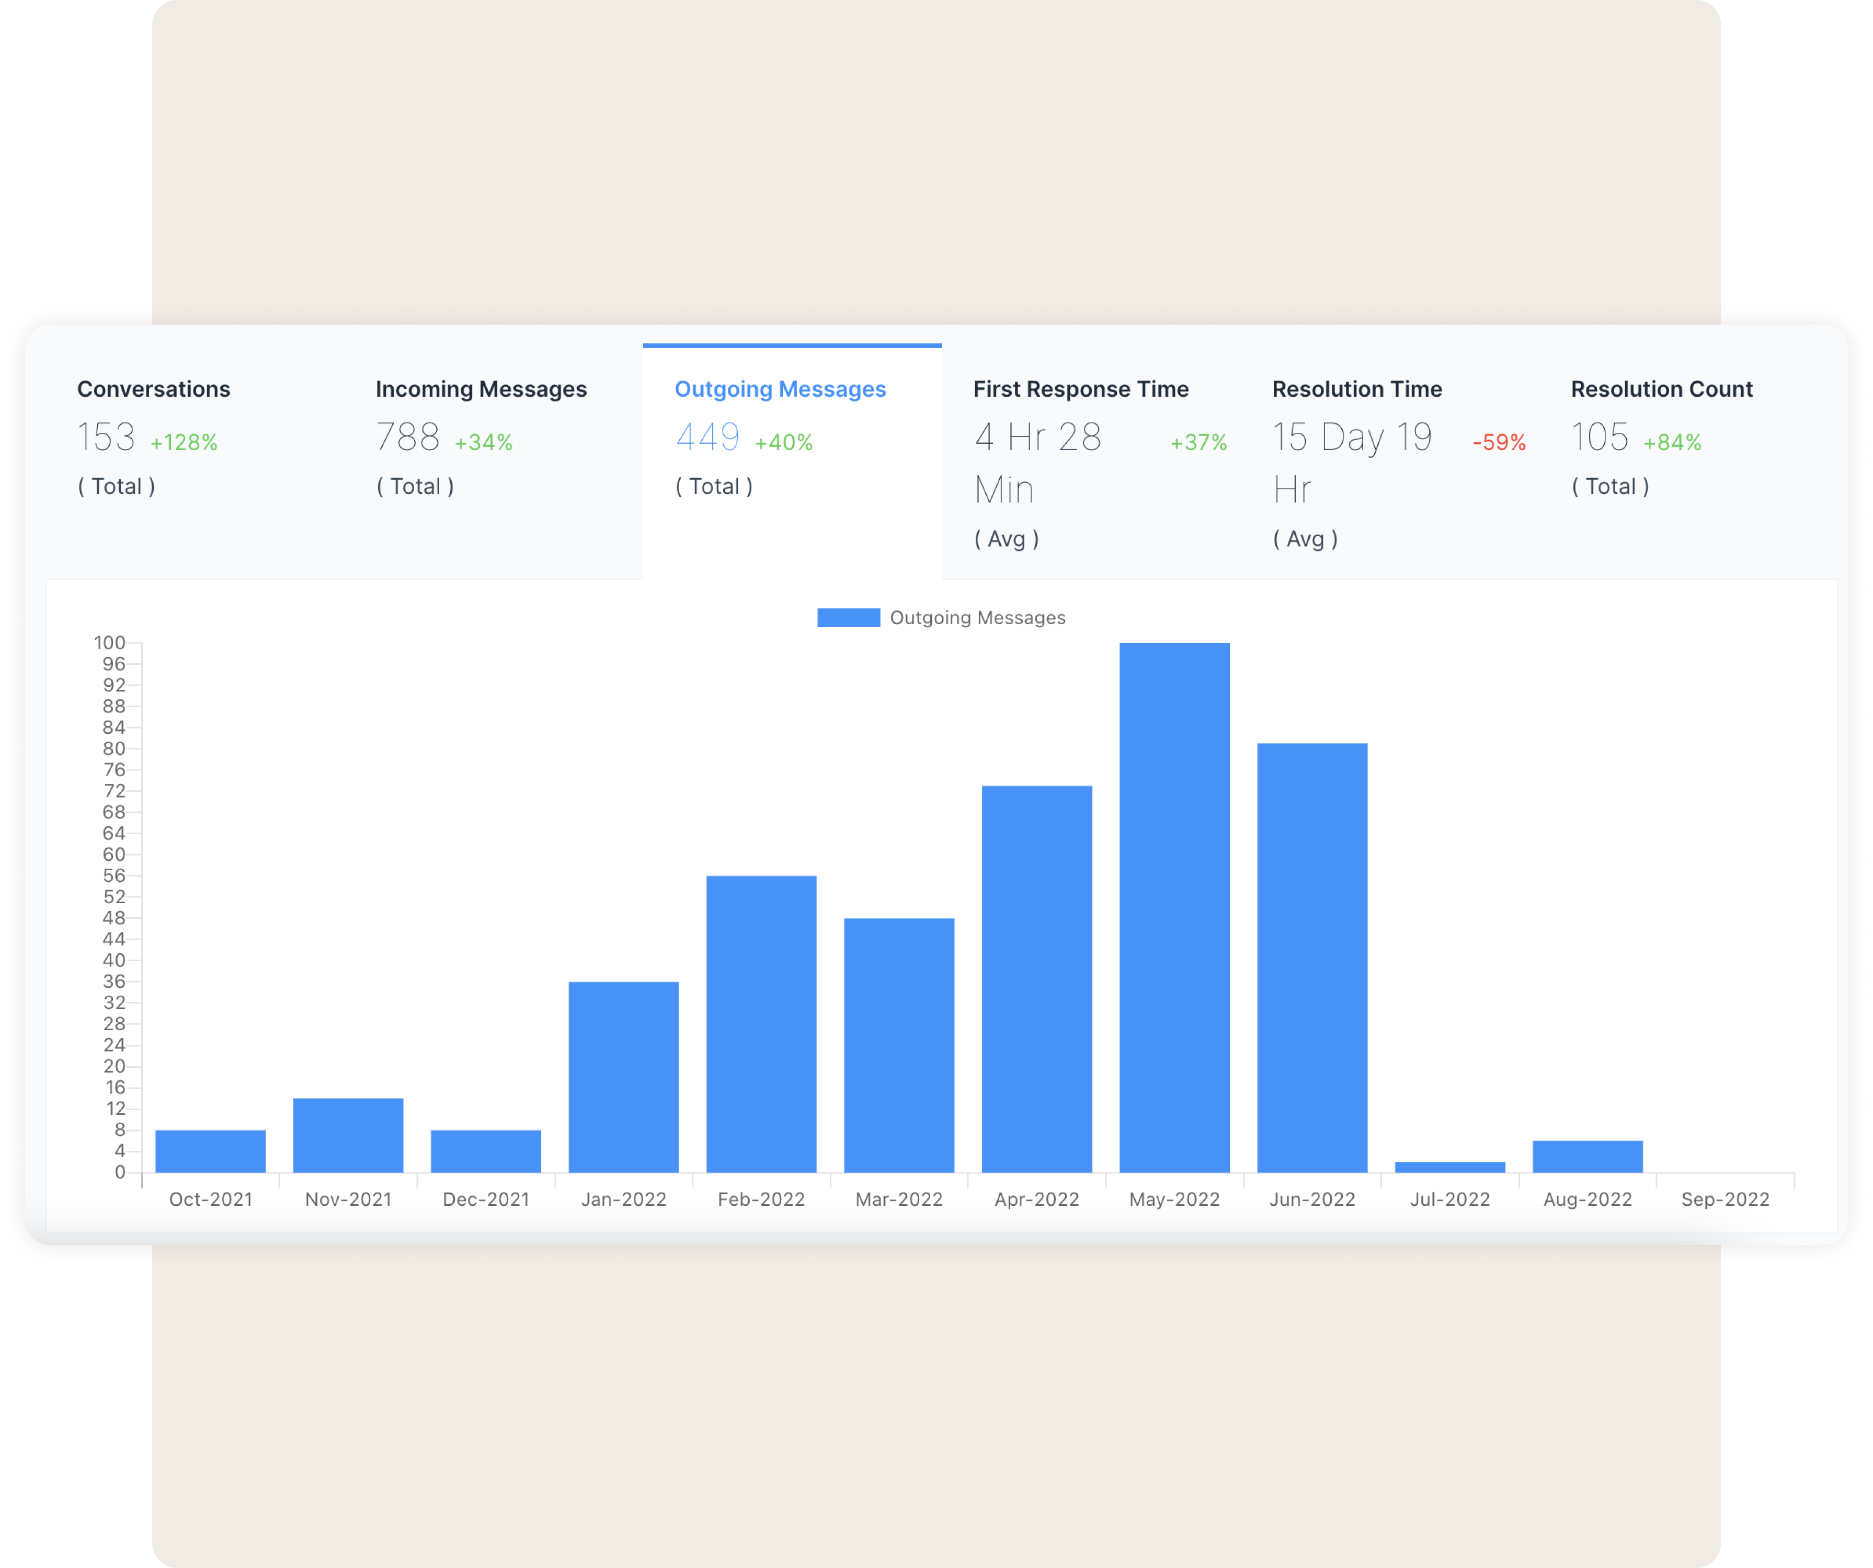
Task: Select the Outgoing Messages tab
Action: [x=780, y=389]
